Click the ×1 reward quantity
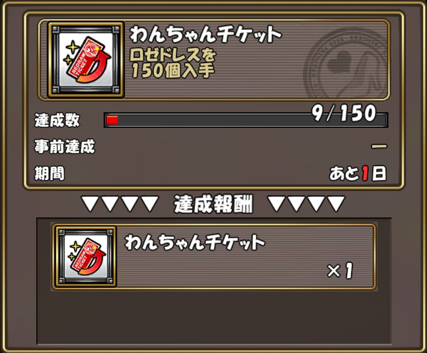This screenshot has width=427, height=353. pos(340,271)
